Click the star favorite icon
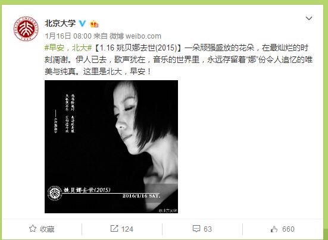This screenshot has height=240, width=328. point(33,229)
